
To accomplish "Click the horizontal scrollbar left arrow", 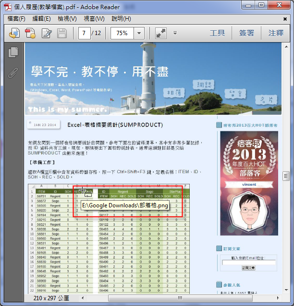I will (83, 298).
